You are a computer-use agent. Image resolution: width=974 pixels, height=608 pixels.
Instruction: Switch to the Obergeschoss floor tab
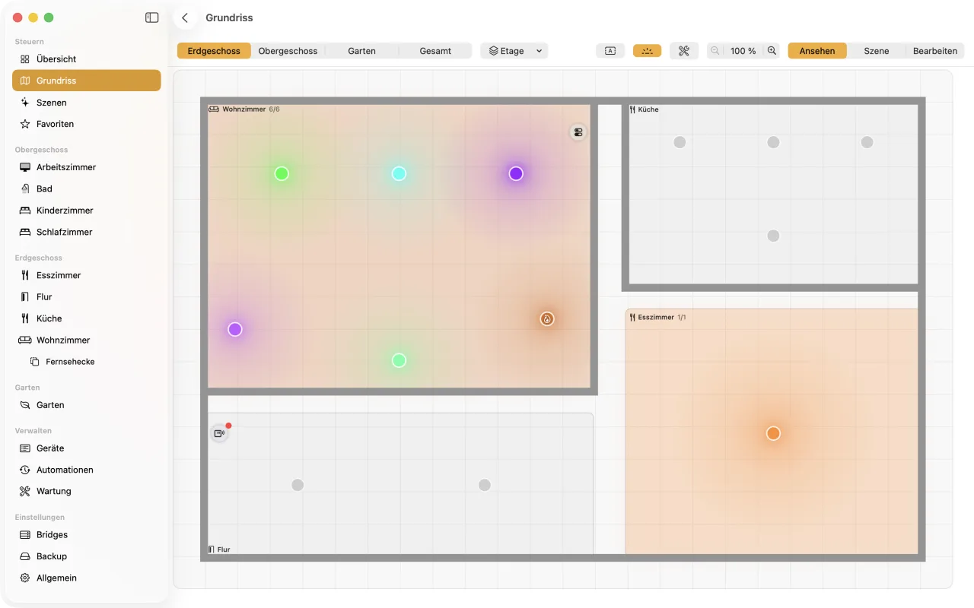(288, 51)
